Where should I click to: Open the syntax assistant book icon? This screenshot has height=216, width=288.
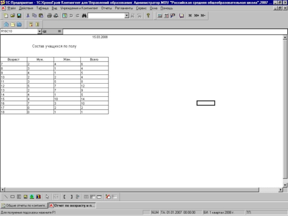point(181,16)
